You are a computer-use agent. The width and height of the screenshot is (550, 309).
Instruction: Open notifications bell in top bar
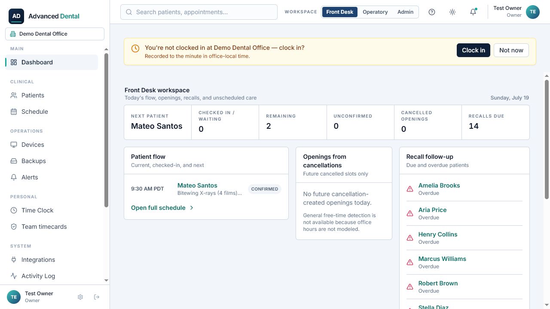473,12
